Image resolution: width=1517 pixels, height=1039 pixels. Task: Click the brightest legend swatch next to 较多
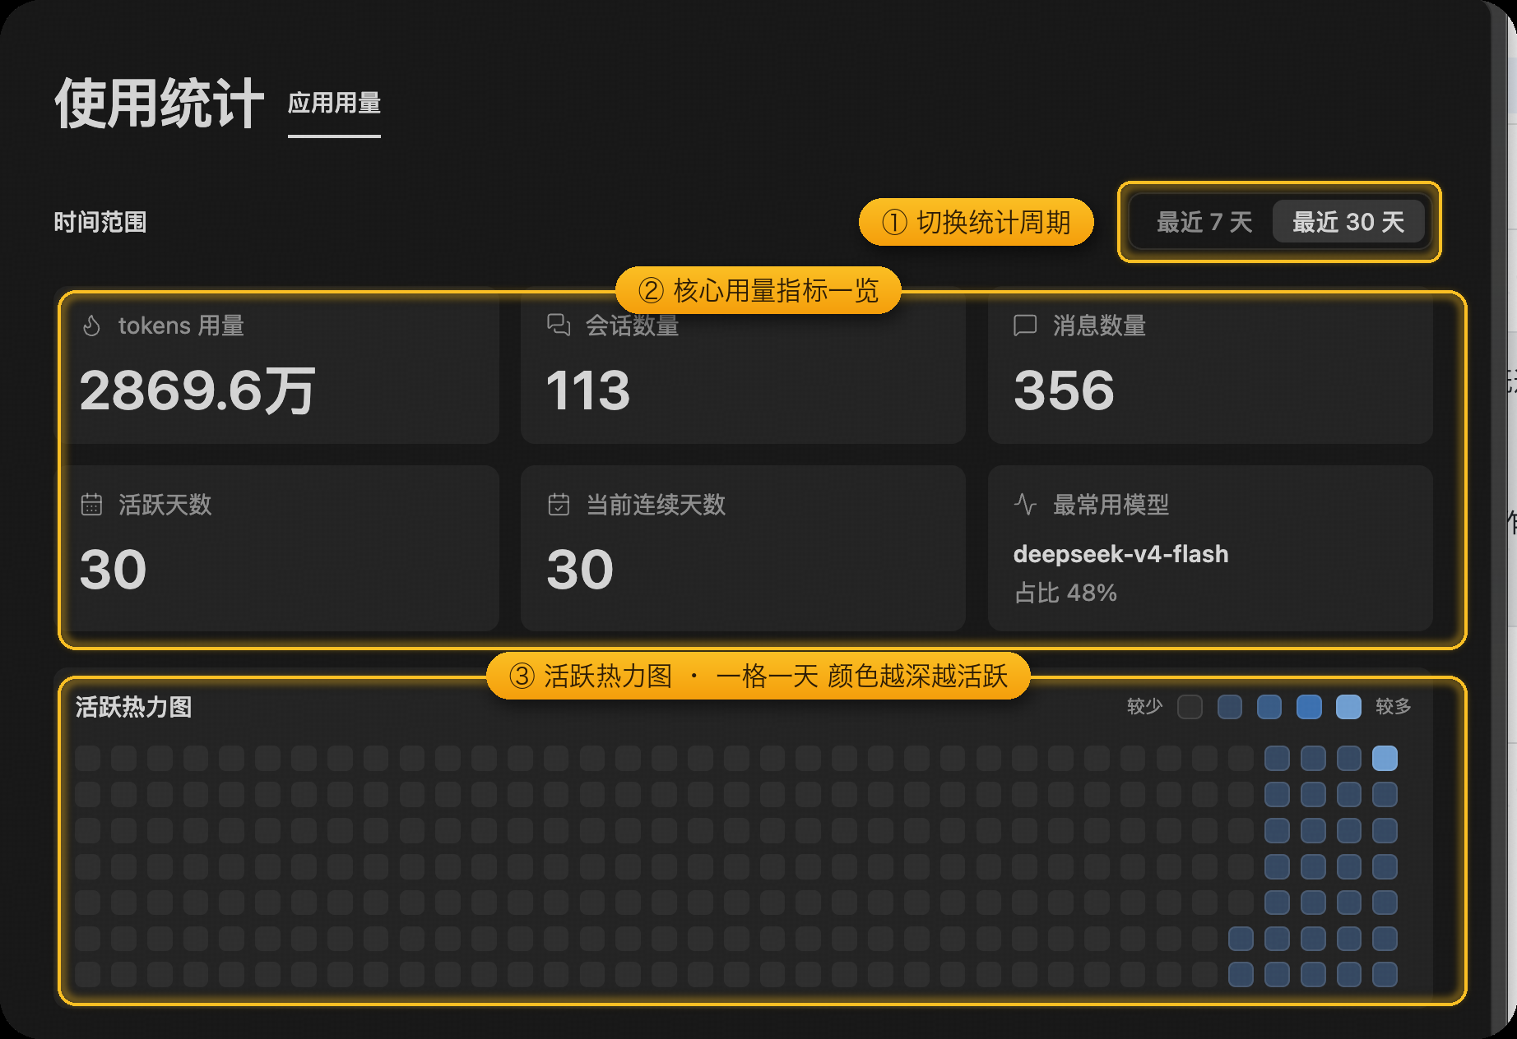coord(1348,707)
